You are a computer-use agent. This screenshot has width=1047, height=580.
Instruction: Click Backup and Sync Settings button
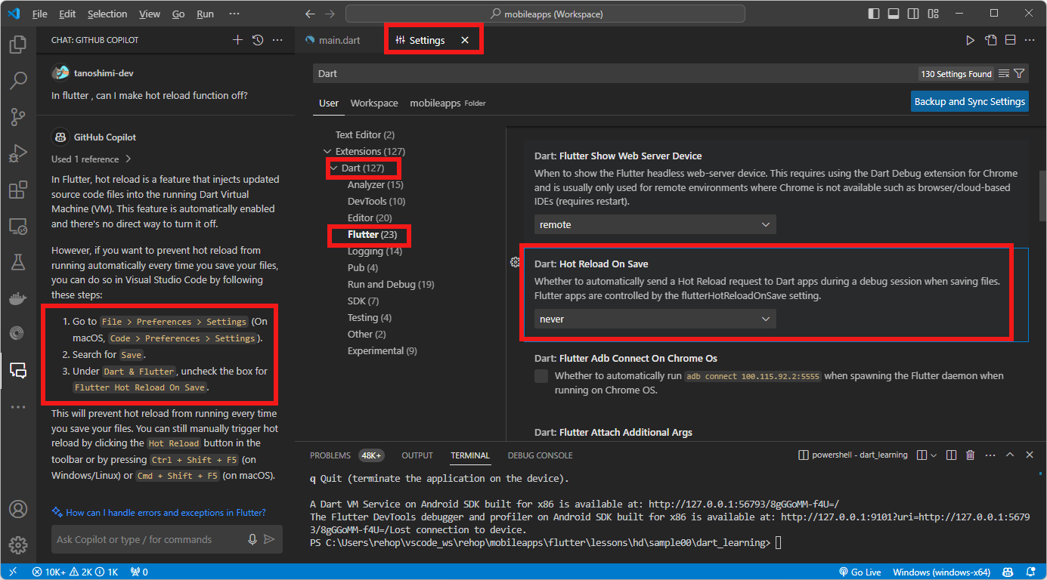[969, 102]
